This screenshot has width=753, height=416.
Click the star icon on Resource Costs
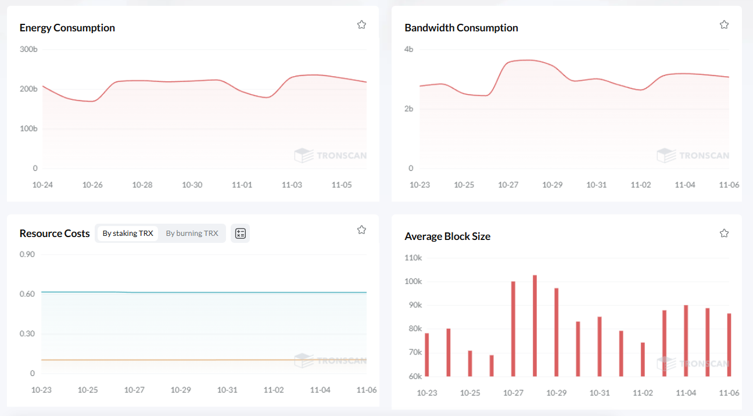tap(361, 229)
